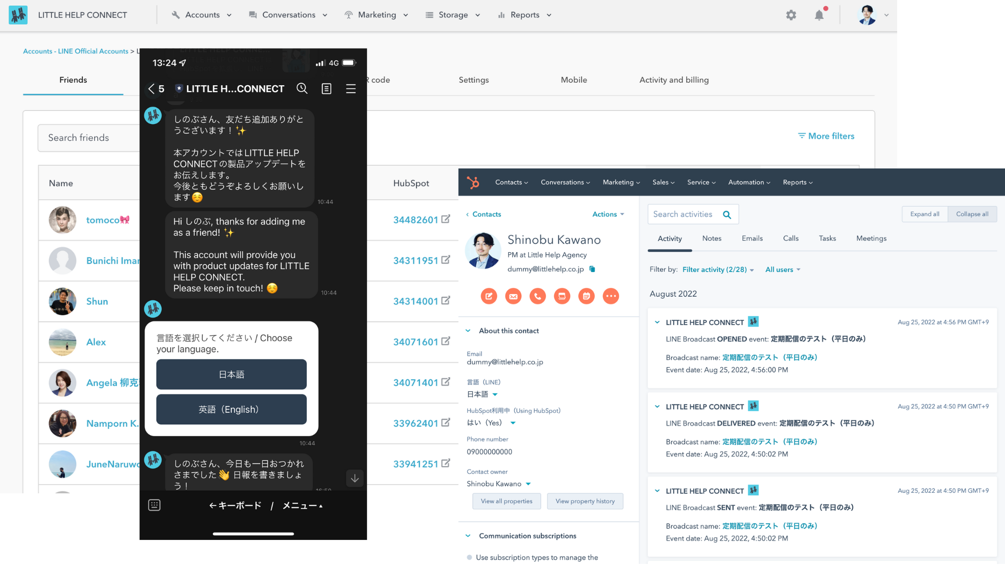Copy email address with the clipboard icon
1005x565 pixels.
tap(592, 269)
